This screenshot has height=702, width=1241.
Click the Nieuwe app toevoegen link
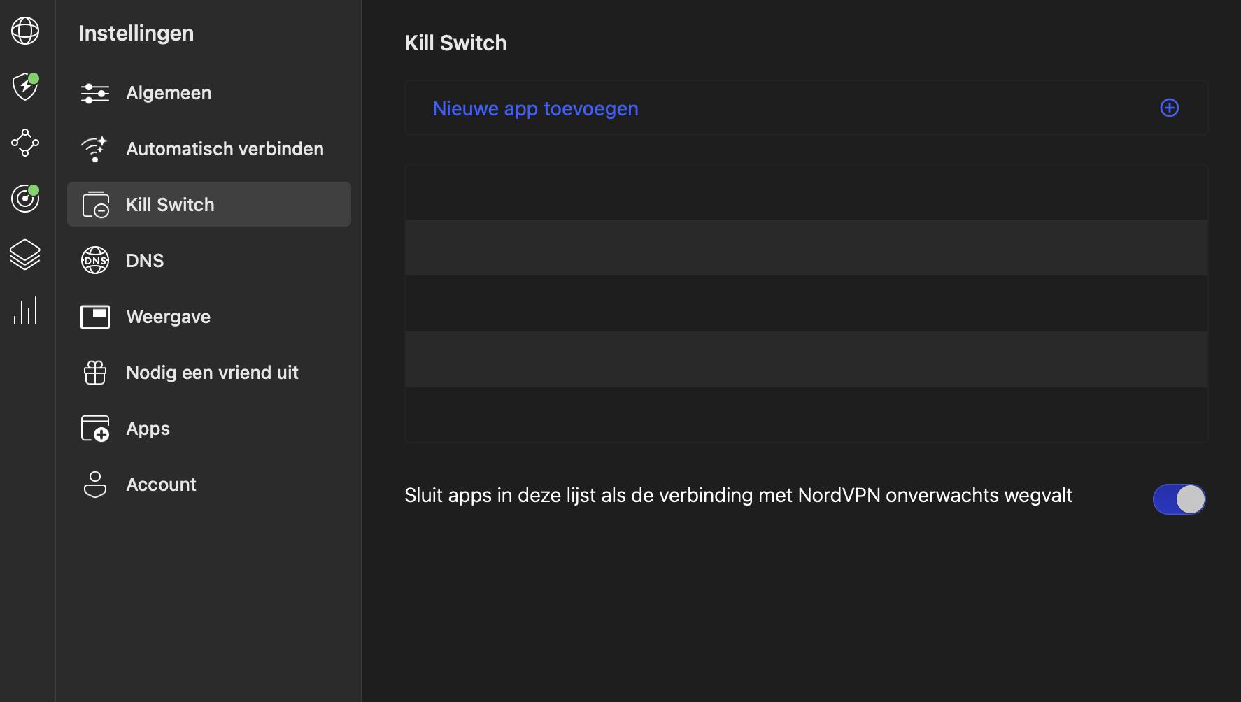coord(535,108)
